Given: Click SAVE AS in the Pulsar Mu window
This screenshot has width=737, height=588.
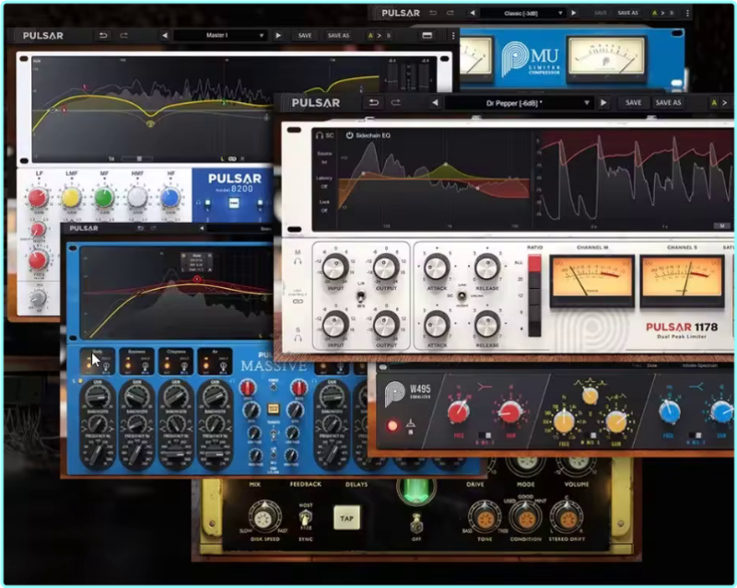Looking at the screenshot, I should (x=627, y=13).
